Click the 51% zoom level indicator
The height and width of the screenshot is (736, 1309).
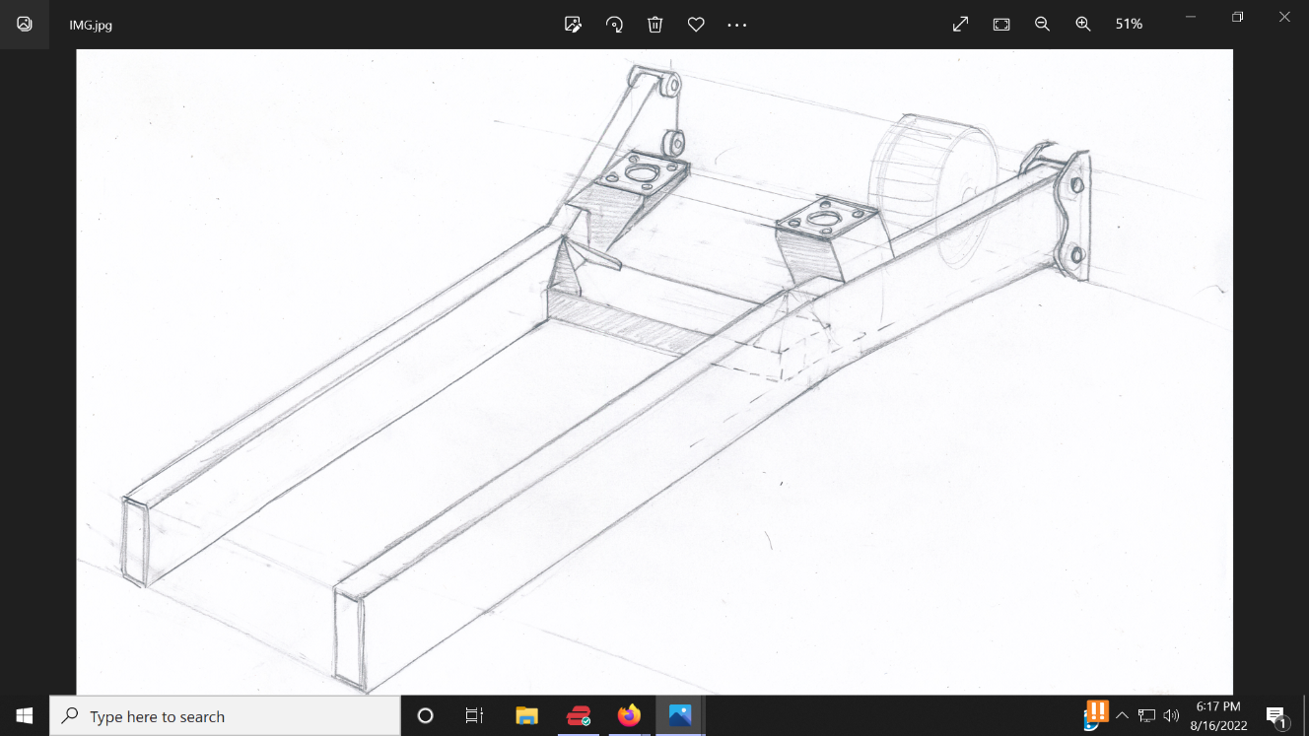click(x=1129, y=25)
